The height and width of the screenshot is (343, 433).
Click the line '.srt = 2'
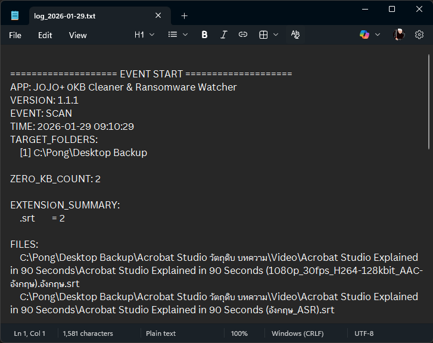pyautogui.click(x=42, y=218)
